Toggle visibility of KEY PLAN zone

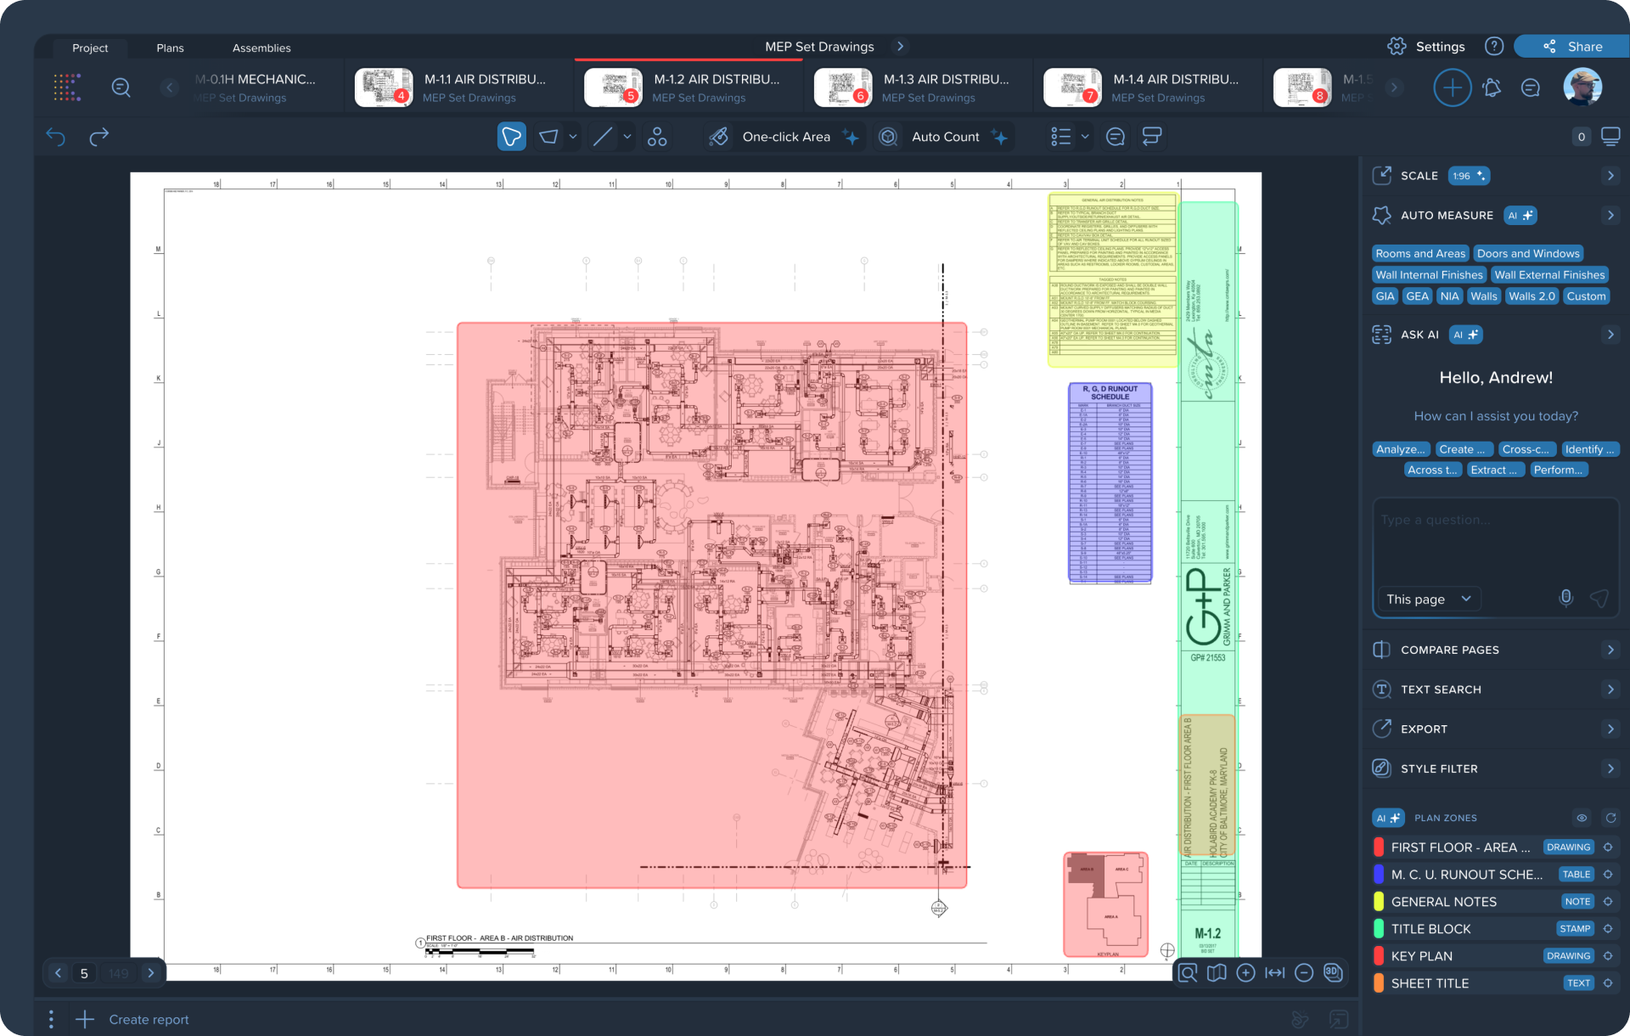tap(1608, 956)
